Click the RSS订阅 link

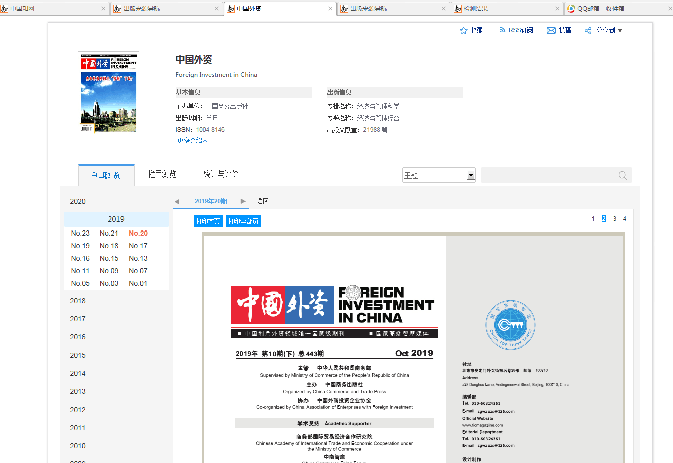521,30
